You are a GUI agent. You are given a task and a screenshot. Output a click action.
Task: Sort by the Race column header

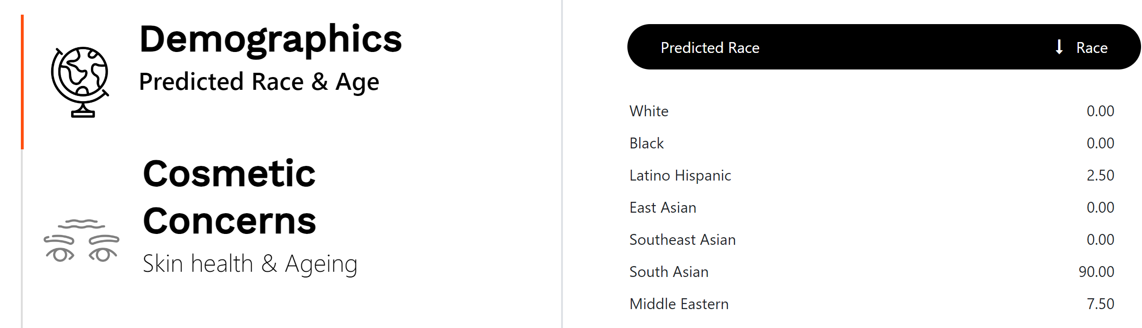1091,48
